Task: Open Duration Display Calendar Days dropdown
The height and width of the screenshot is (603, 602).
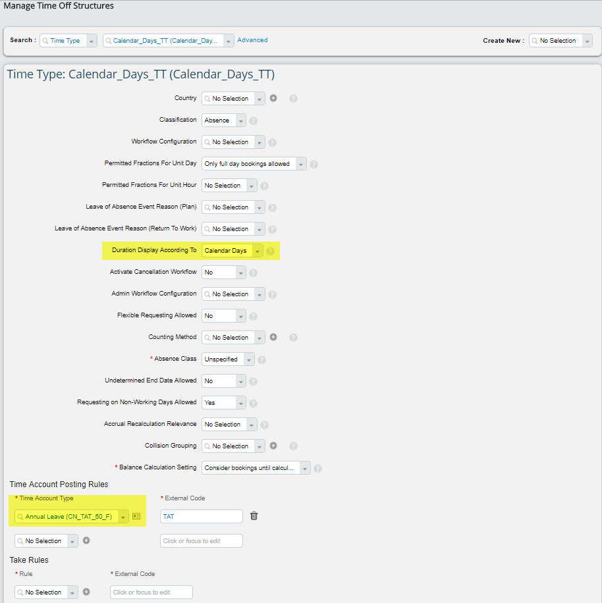Action: coord(258,251)
